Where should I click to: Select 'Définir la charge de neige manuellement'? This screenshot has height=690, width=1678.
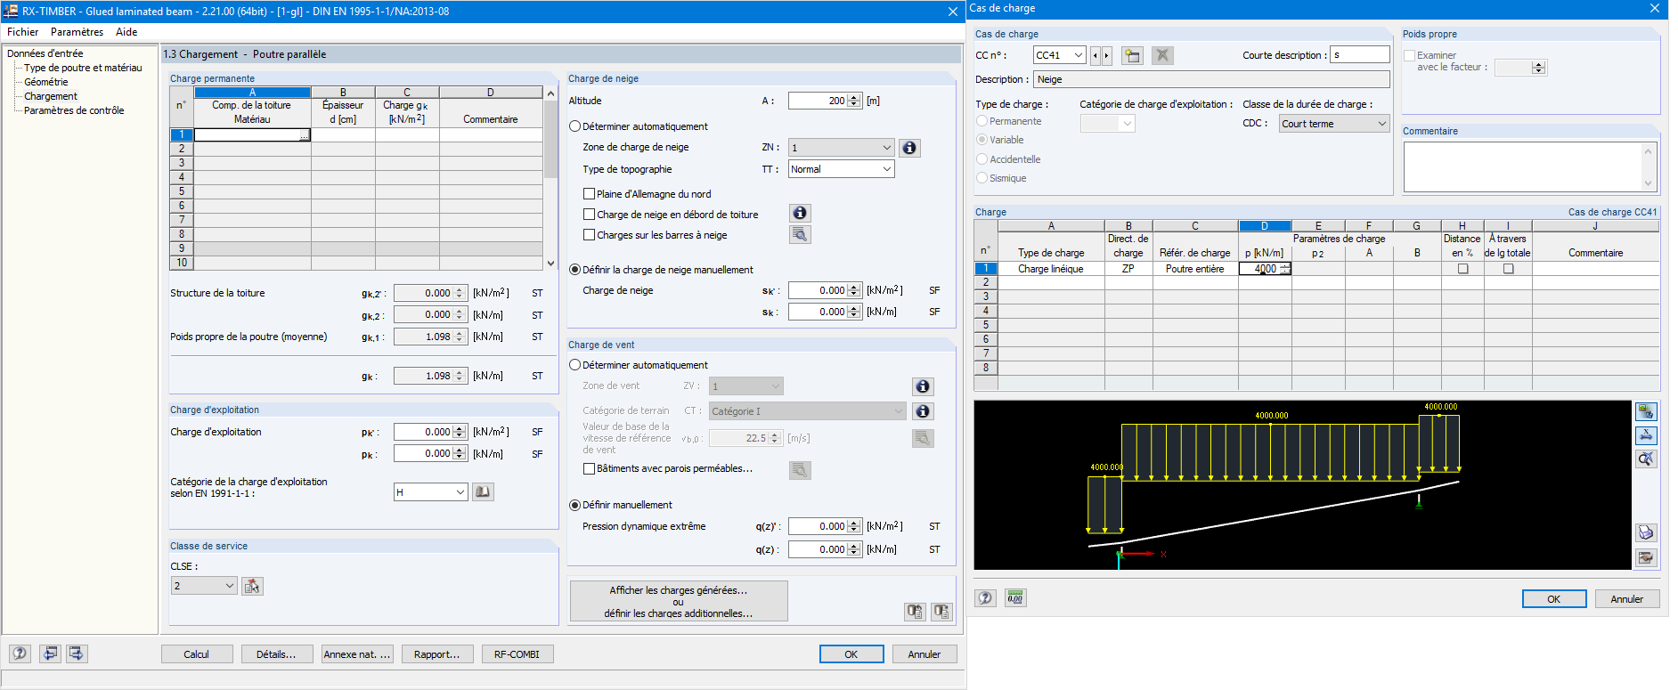pyautogui.click(x=575, y=270)
